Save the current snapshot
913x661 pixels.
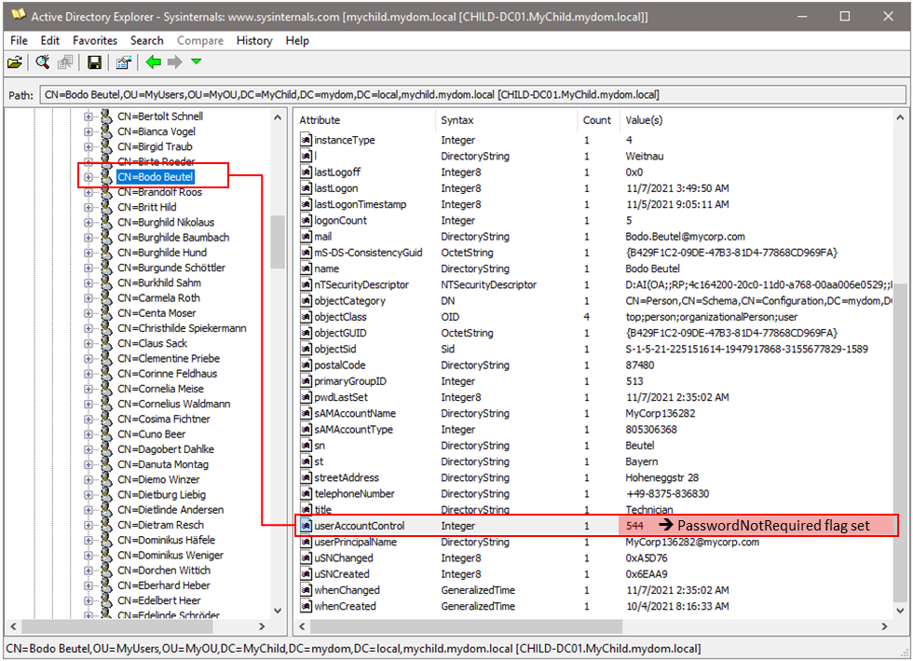click(x=94, y=62)
